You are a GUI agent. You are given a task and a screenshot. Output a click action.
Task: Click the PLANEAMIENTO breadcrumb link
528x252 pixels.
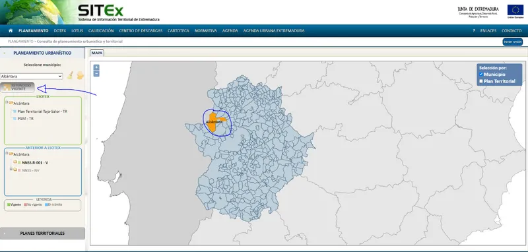[x=20, y=42]
